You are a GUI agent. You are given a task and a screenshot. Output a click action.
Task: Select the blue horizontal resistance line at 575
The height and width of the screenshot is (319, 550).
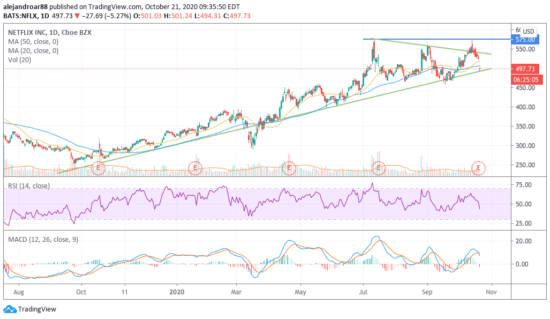coord(436,39)
